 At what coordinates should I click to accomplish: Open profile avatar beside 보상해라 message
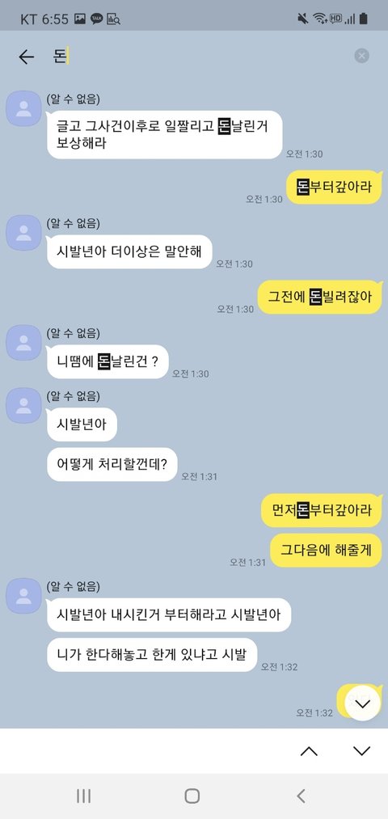click(23, 108)
